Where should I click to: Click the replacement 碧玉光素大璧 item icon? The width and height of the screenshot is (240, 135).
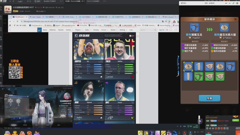[224, 28]
